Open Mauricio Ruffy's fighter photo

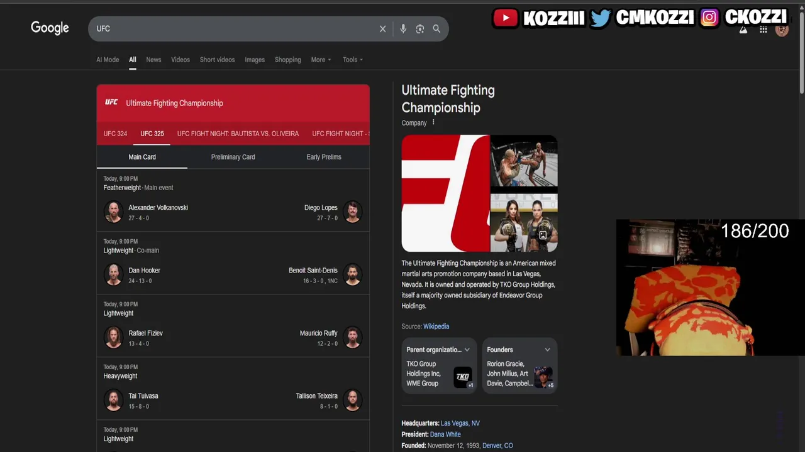coord(353,338)
